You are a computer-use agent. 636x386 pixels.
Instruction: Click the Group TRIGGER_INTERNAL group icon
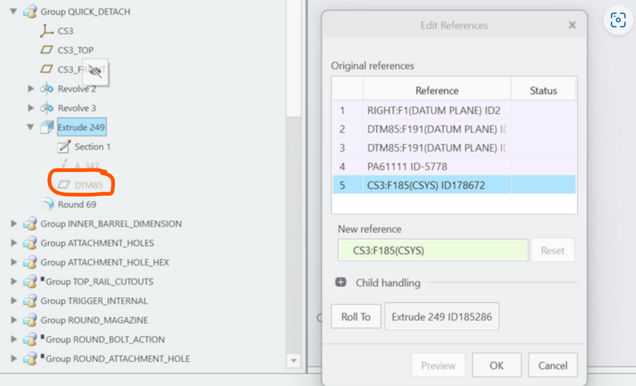pyautogui.click(x=31, y=301)
